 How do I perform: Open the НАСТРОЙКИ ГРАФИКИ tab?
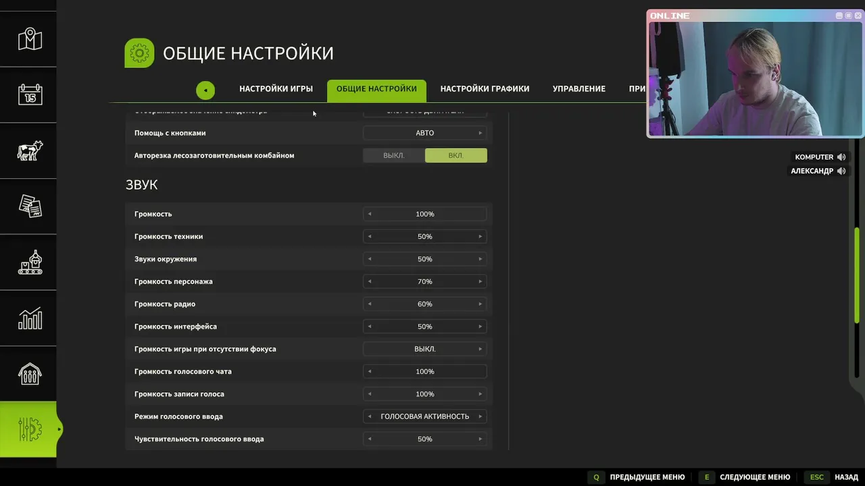485,89
